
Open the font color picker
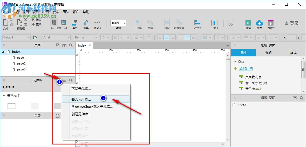[x=138, y=37]
